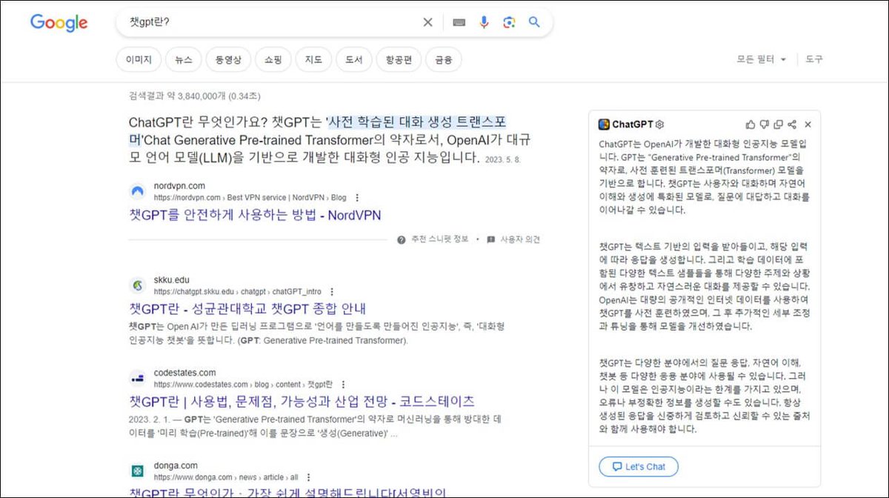This screenshot has height=498, width=889.
Task: Thumbs up the ChatGPT answer
Action: coord(751,124)
